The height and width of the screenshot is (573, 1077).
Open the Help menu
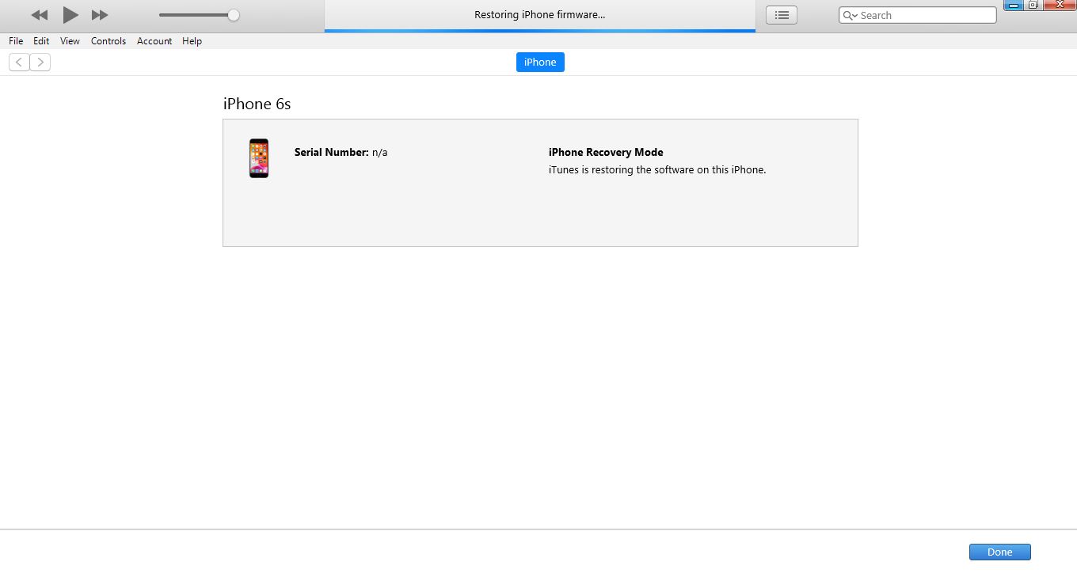pos(192,41)
